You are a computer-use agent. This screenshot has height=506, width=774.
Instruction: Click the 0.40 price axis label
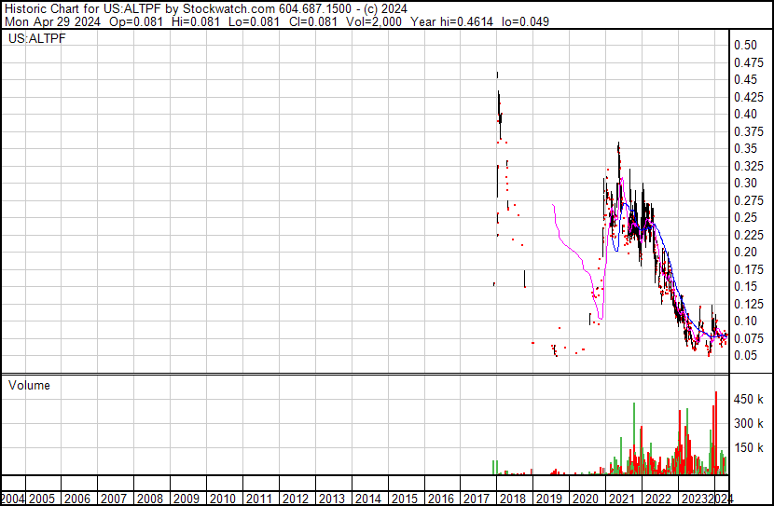[x=745, y=114]
